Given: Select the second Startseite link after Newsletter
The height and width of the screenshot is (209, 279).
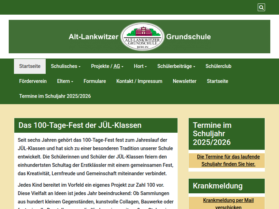Looking at the screenshot, I should [217, 81].
